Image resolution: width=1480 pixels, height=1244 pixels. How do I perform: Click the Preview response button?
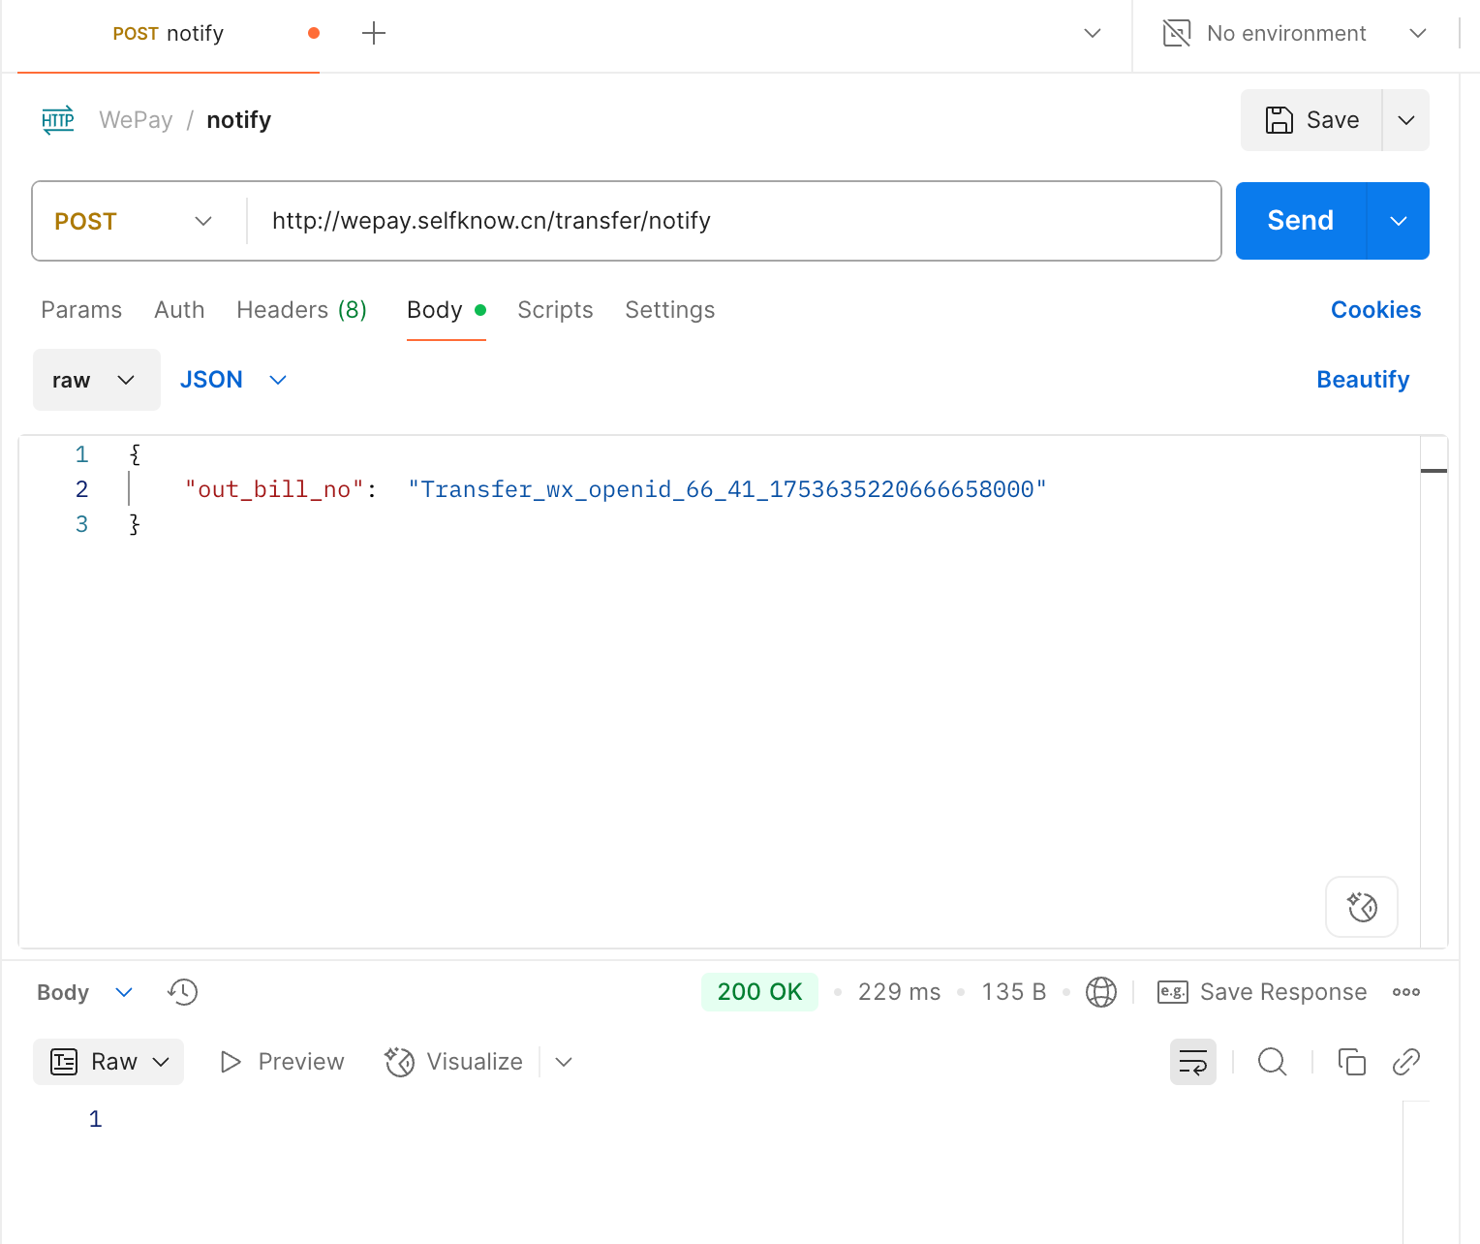tap(283, 1062)
